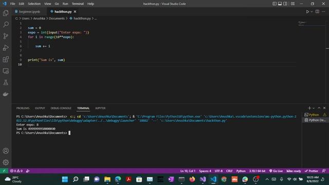The width and height of the screenshot is (329, 185).
Task: Click Prettier in the status bar
Action: 312,171
